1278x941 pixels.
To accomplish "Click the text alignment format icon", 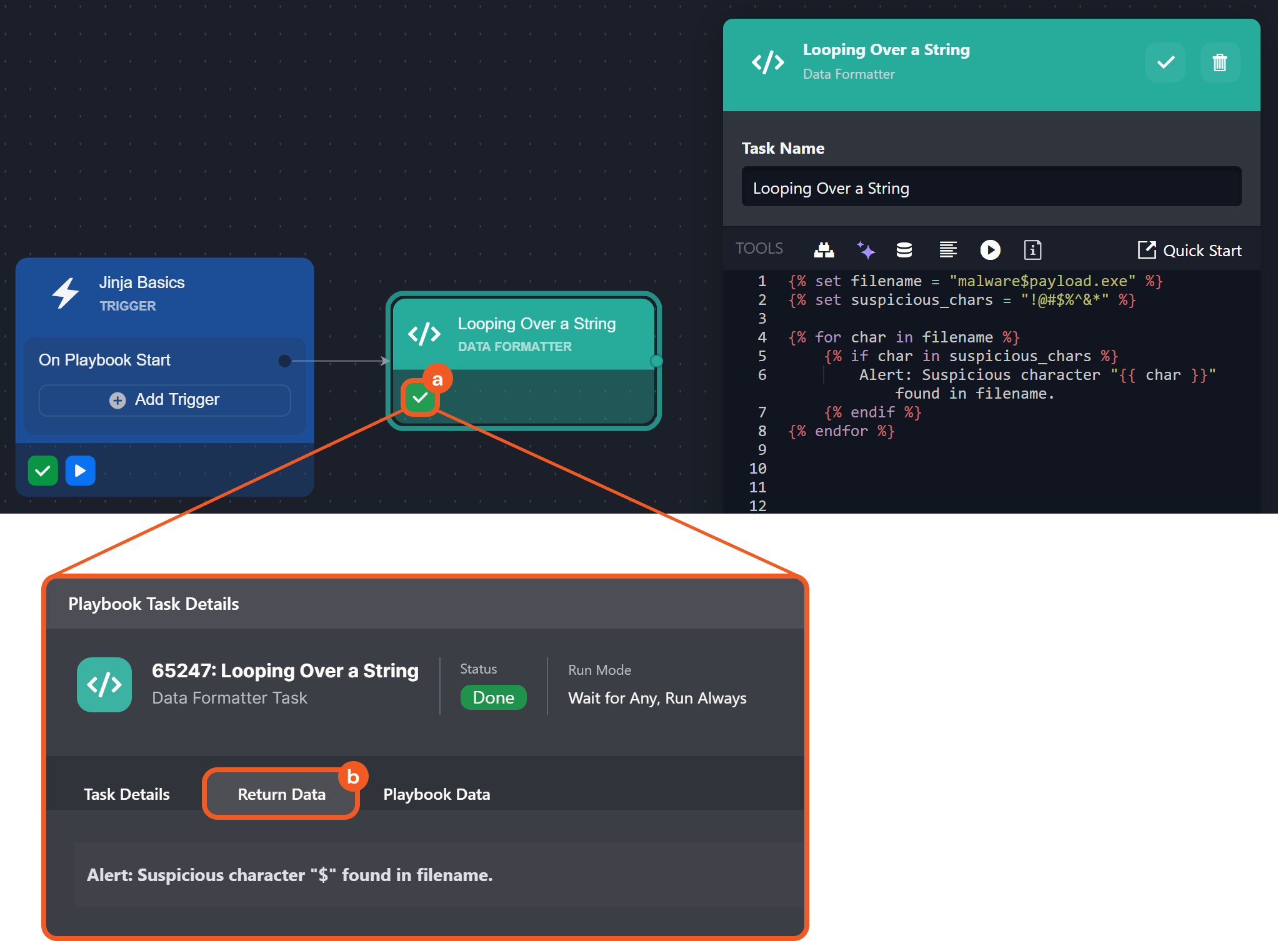I will pyautogui.click(x=948, y=250).
